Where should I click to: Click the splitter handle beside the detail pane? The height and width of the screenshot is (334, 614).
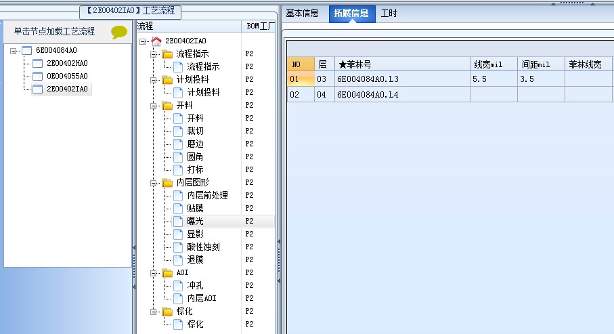279,261
